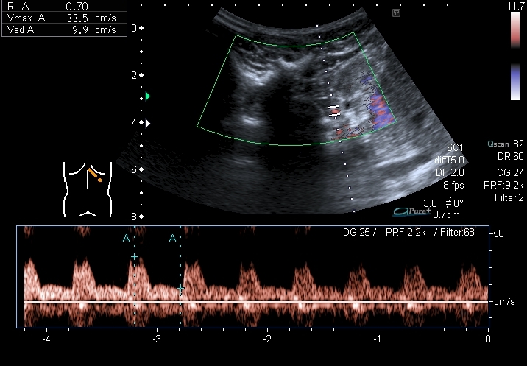Click the peak systolic caliper cross
Viewport: 527px width, 366px height.
[x=134, y=257]
